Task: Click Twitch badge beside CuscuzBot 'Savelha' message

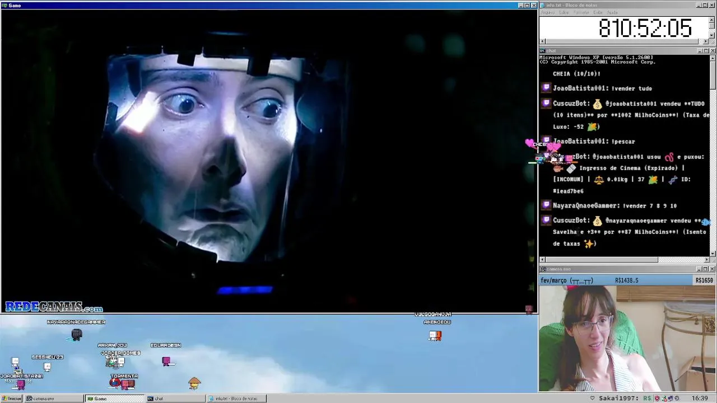Action: point(546,220)
